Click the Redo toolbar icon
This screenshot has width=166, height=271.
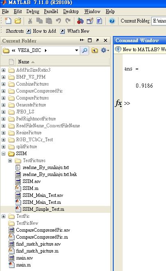(x=68, y=21)
